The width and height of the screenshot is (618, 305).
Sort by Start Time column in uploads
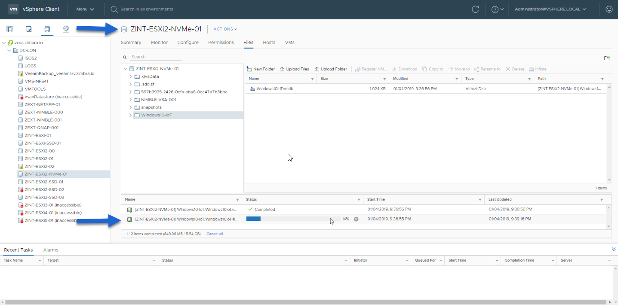coord(376,200)
